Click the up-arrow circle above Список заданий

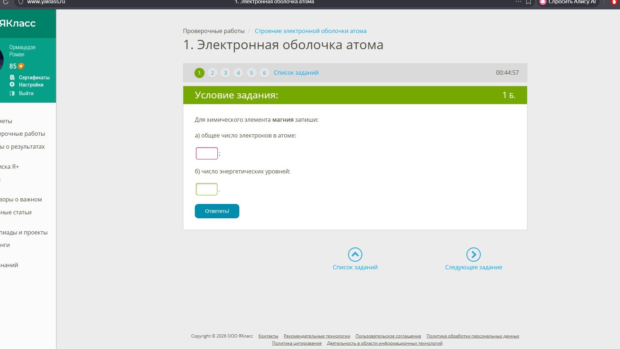point(355,255)
